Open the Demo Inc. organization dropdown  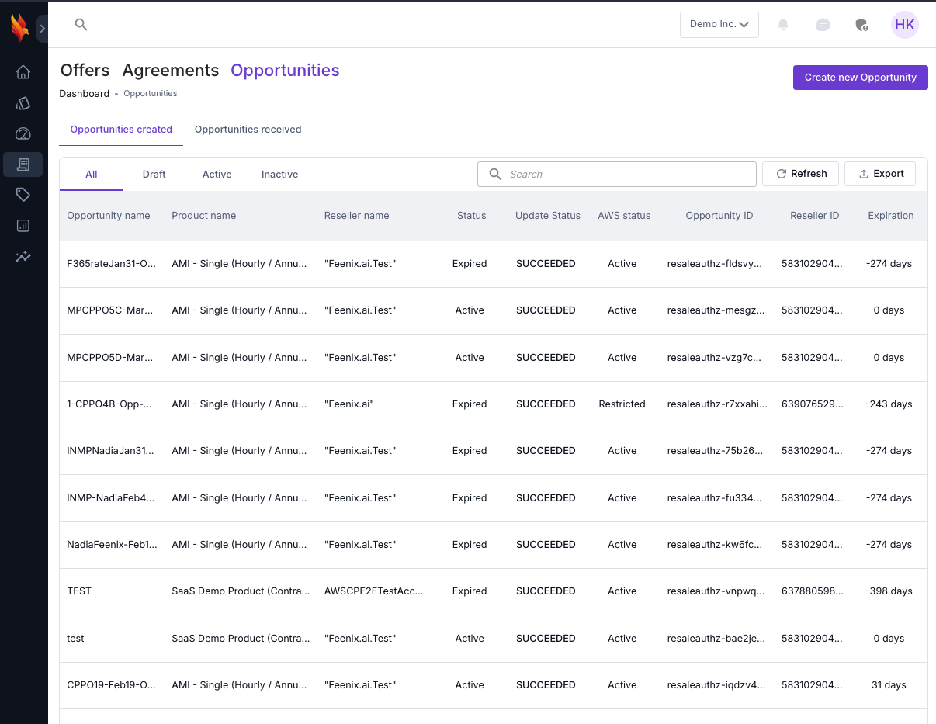pyautogui.click(x=719, y=25)
